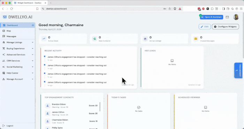Click the Brave shields icon
Image resolution: width=244 pixels, height=129 pixels.
click(x=175, y=9)
